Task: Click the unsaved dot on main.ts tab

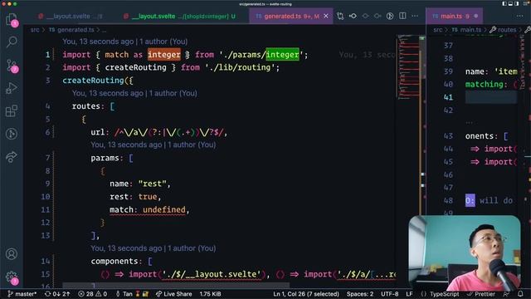Action: click(475, 16)
